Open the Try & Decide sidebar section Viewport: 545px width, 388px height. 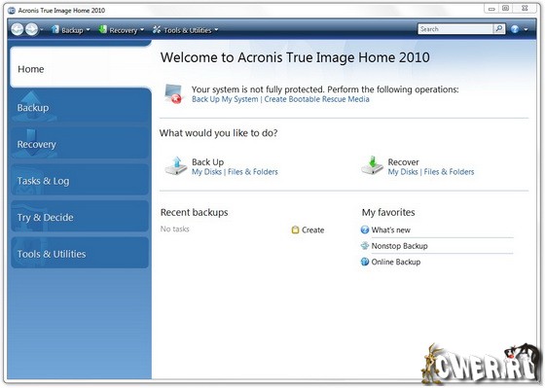80,217
